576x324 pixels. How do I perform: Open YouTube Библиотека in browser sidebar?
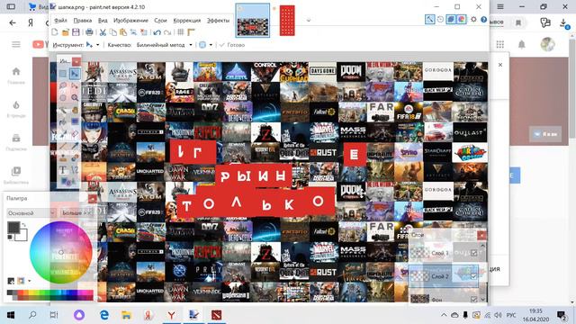(16, 175)
